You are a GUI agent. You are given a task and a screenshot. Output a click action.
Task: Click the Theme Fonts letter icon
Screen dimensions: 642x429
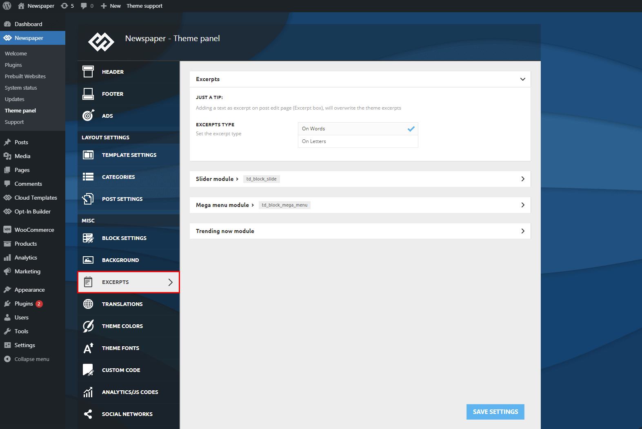coord(88,348)
